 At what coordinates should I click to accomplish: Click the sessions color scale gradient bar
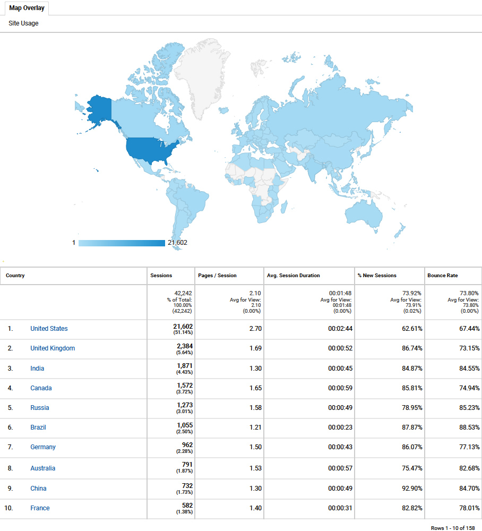click(x=122, y=243)
